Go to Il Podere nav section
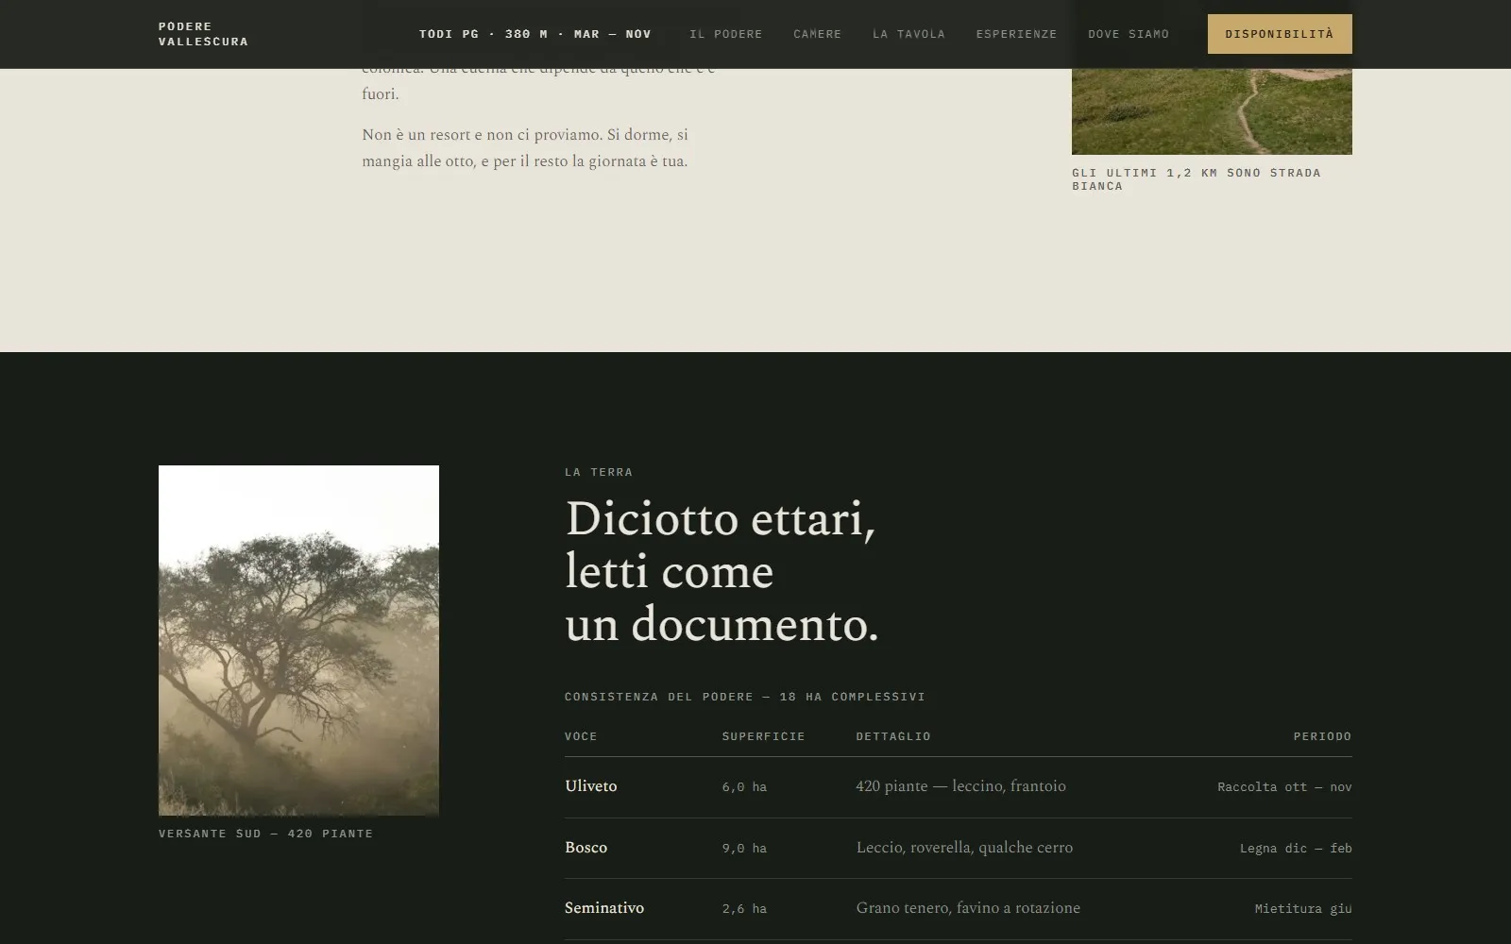The width and height of the screenshot is (1511, 944). click(x=725, y=34)
